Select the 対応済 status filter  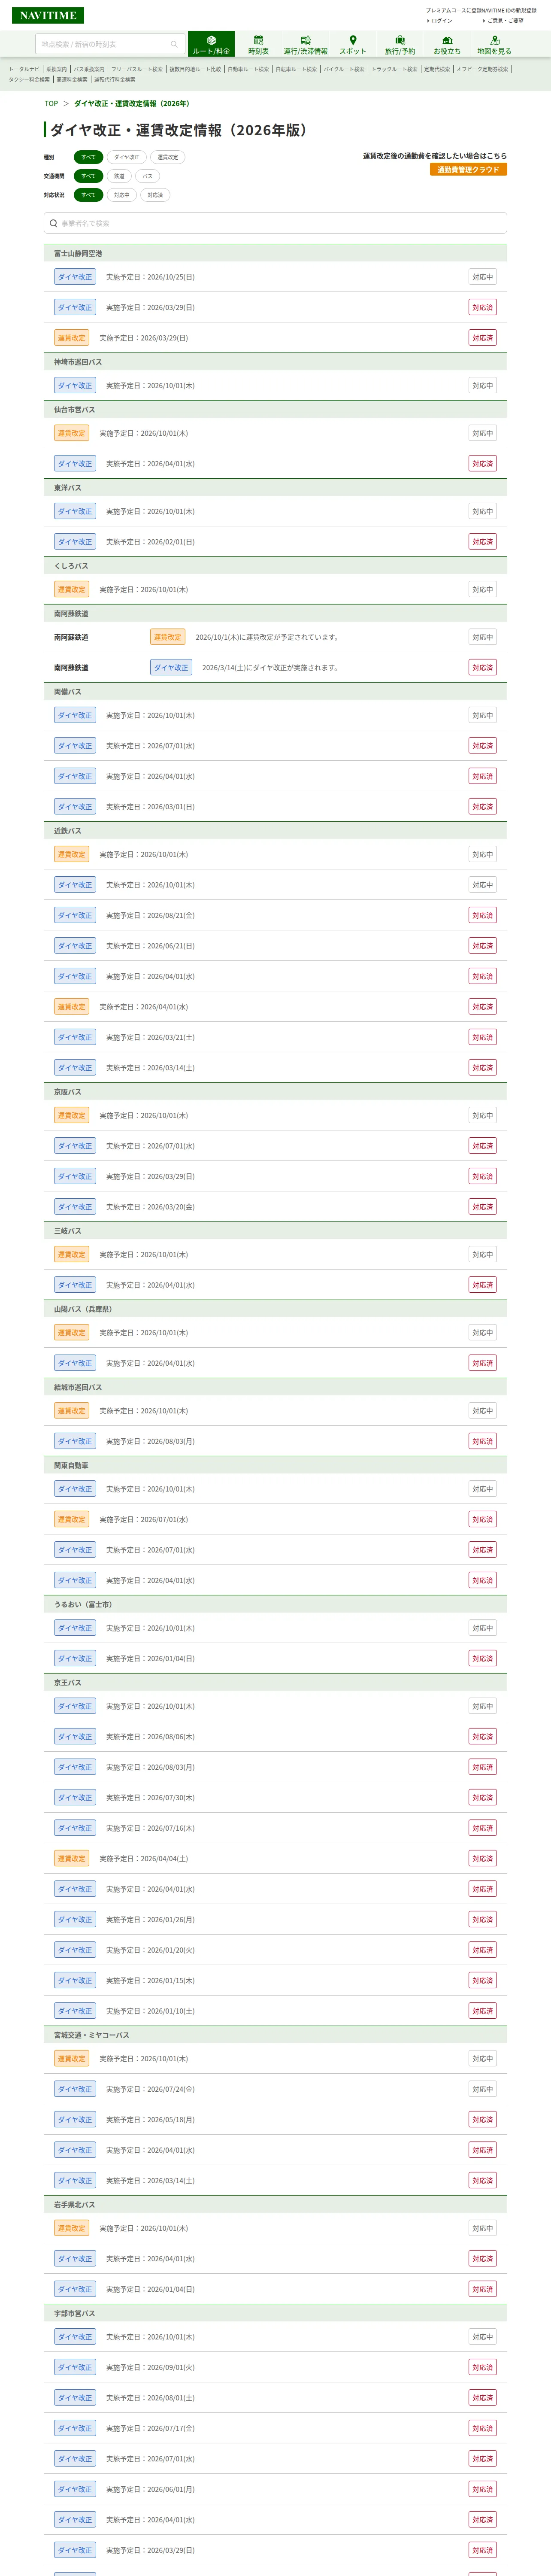pos(155,195)
